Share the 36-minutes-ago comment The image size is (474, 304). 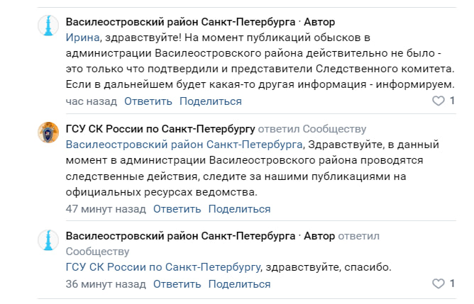(x=239, y=284)
